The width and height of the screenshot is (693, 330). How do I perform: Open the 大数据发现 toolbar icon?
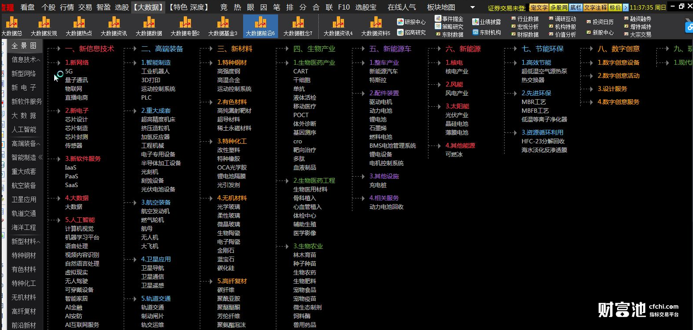pos(44,26)
